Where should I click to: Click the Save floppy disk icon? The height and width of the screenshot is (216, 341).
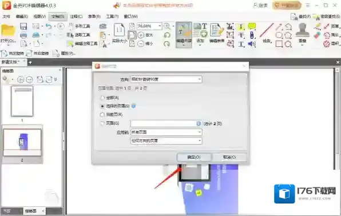[23, 26]
